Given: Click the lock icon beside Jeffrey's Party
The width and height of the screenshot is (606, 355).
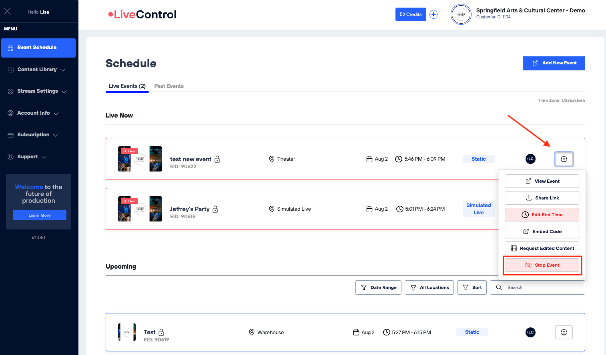Looking at the screenshot, I should click(215, 209).
